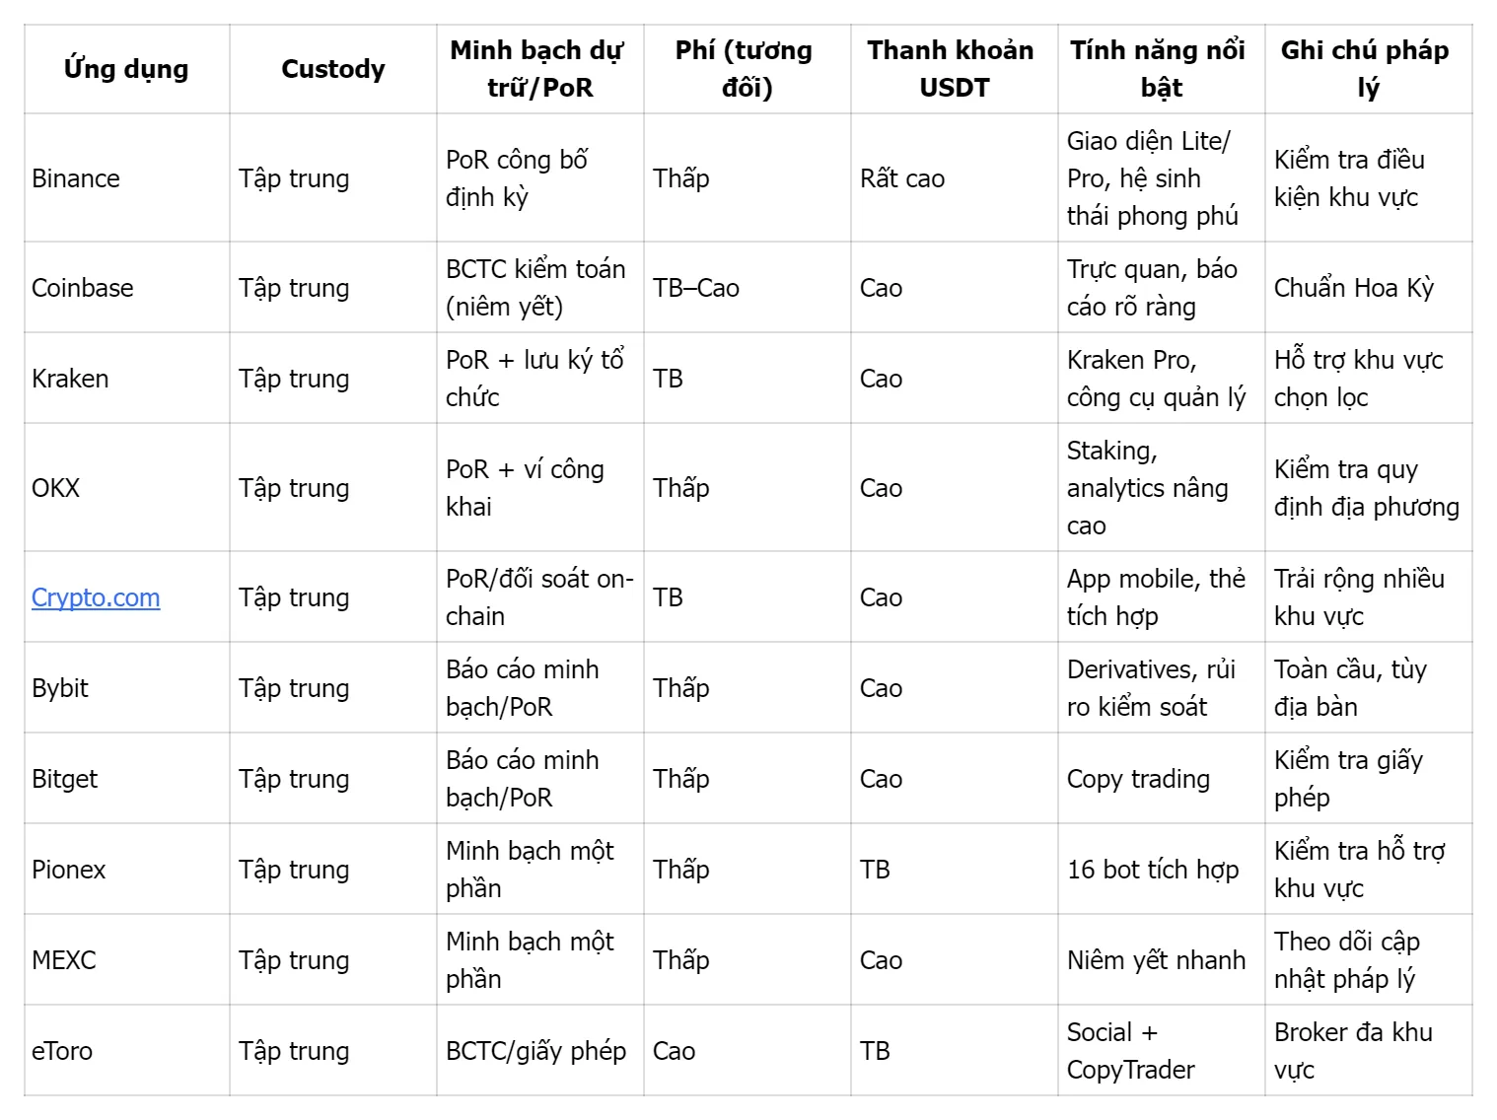
Task: Select the OKX cell
Action: tap(56, 488)
